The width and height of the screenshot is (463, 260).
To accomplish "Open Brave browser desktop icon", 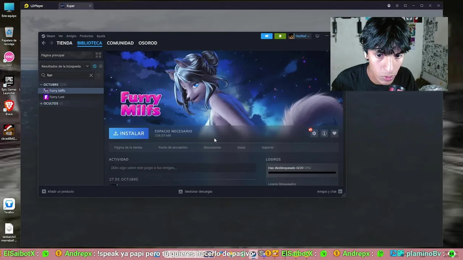I will [x=9, y=108].
